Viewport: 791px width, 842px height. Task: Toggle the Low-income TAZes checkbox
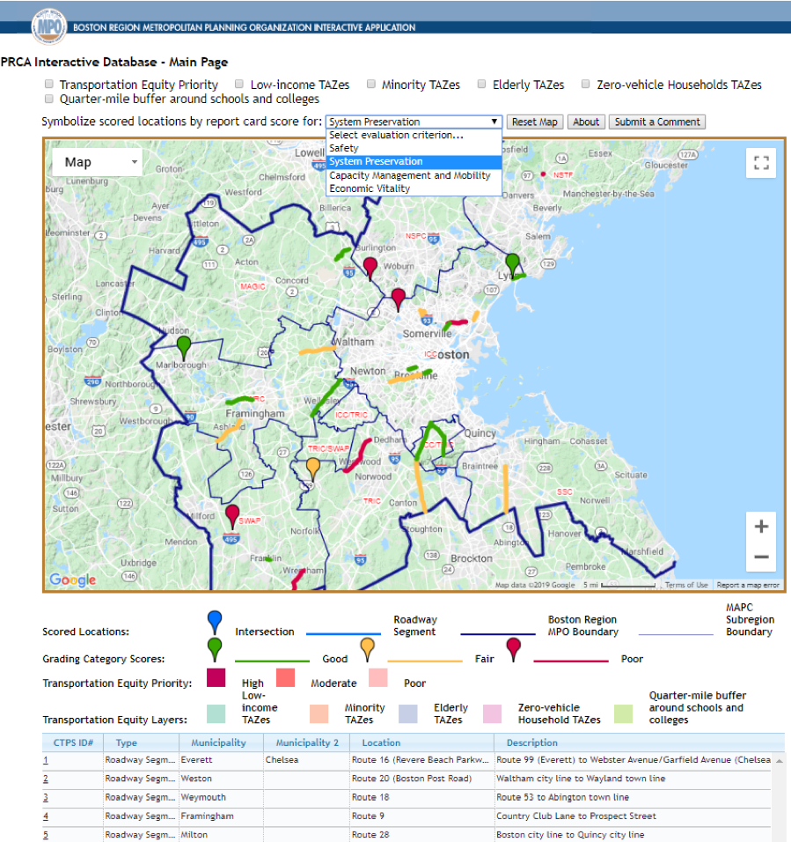(x=239, y=85)
